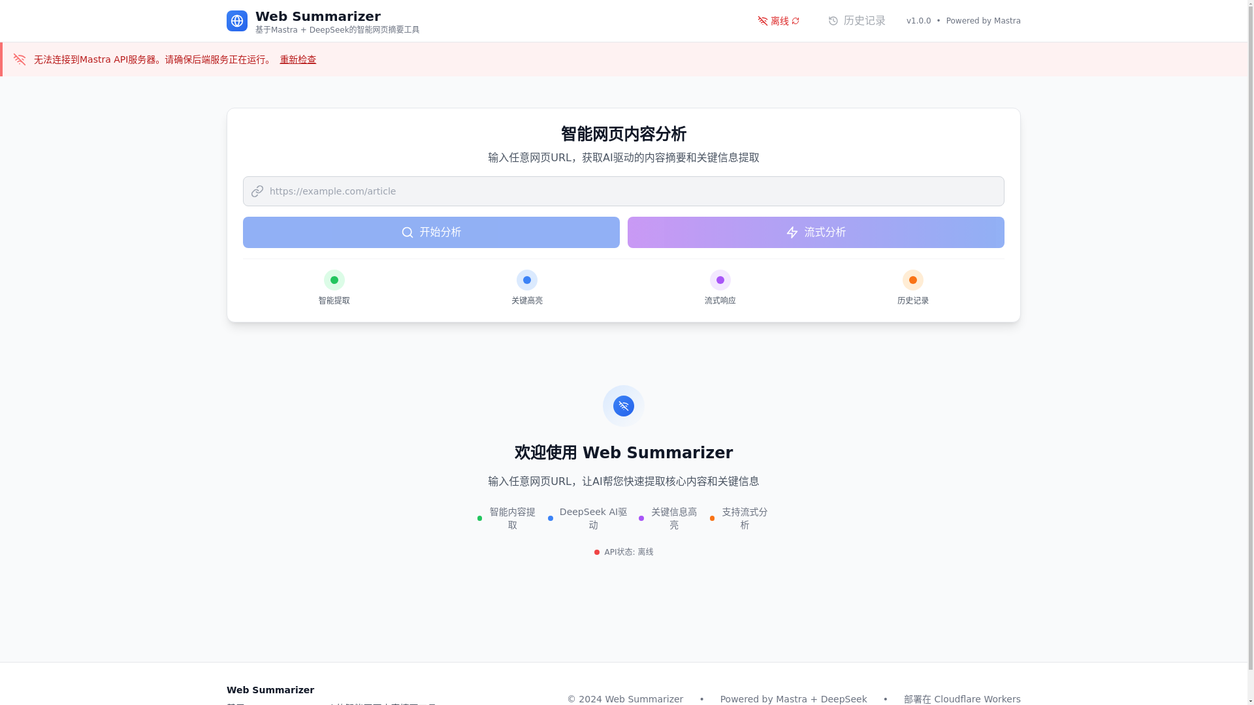This screenshot has width=1254, height=705.
Task: Click the wifi-off icon in red alert banner
Action: click(x=20, y=59)
